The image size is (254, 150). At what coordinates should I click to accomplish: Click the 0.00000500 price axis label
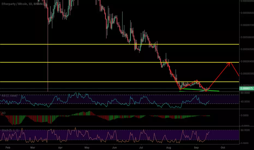pyautogui.click(x=247, y=49)
